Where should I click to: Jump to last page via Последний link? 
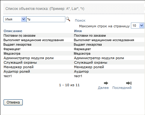tap(122, 88)
